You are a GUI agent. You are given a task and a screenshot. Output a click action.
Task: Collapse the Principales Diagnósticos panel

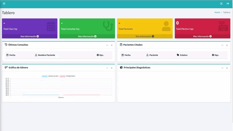point(222,68)
